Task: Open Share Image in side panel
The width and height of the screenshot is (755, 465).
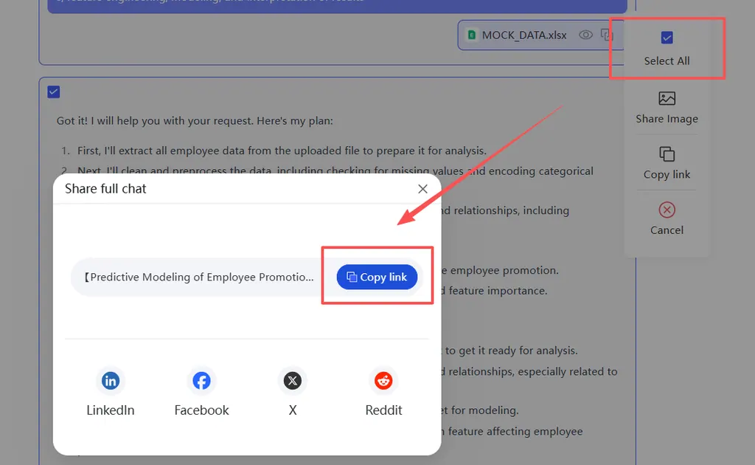Action: click(667, 107)
